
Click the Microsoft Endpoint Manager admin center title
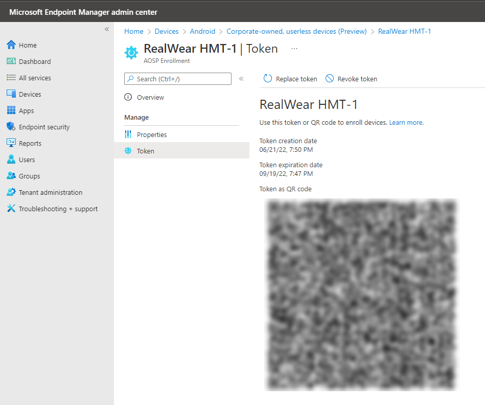(83, 12)
